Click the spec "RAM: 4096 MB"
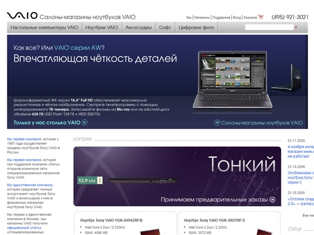The height and width of the screenshot is (235, 314). tap(96, 232)
